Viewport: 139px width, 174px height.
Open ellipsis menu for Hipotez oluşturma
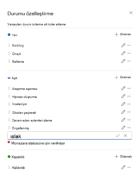click(x=129, y=96)
